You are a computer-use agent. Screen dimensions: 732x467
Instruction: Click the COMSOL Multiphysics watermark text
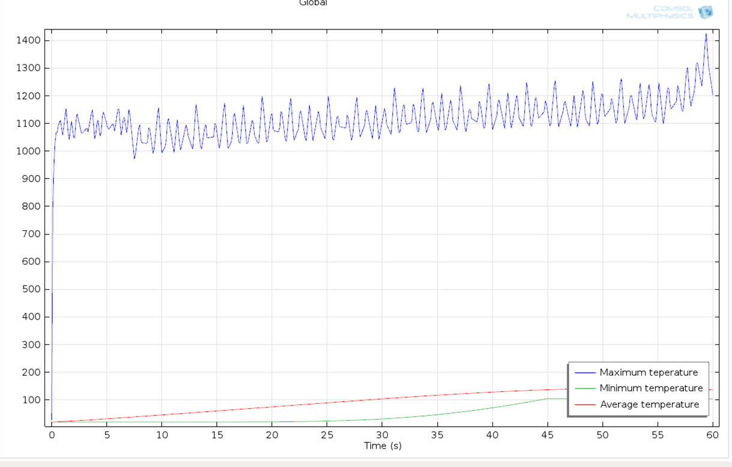click(x=660, y=12)
